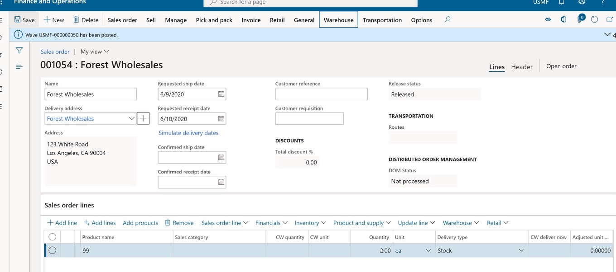Open the notification bell alerts
The height and width of the screenshot is (272, 616).
click(x=561, y=3)
